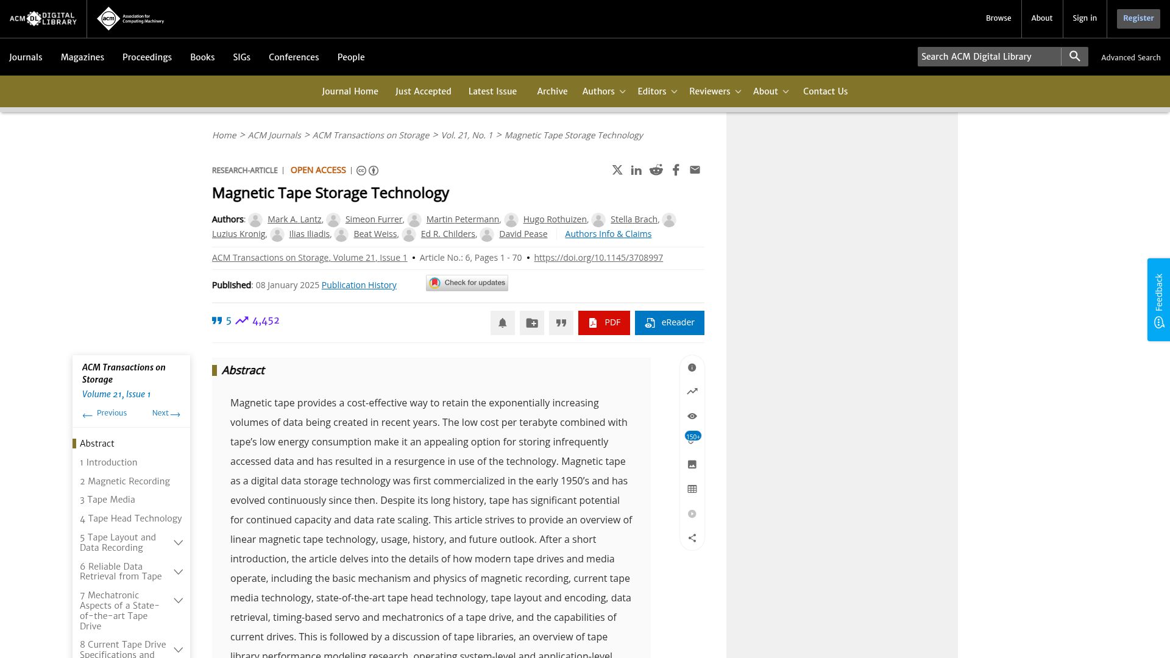Expand section 6 Reliable Data Retrieval from Tape
Viewport: 1170px width, 658px height.
[179, 571]
